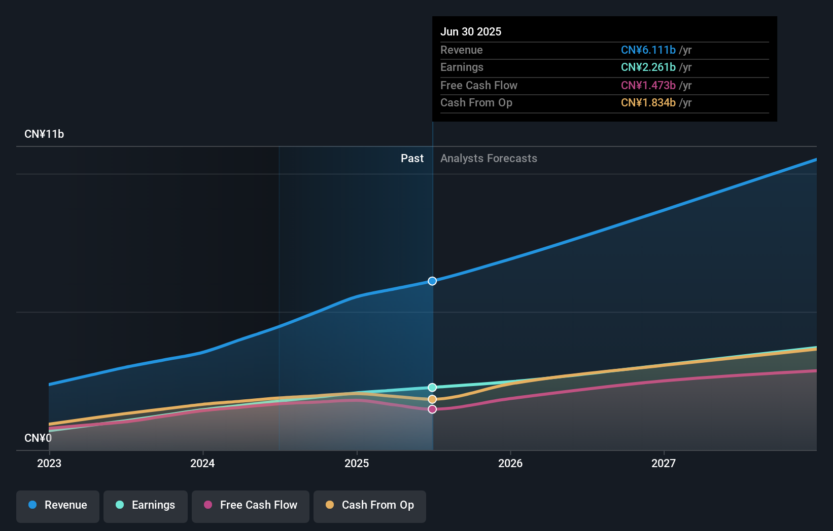Viewport: 833px width, 531px height.
Task: Toggle the Free Cash Flow series visibility
Action: (250, 505)
